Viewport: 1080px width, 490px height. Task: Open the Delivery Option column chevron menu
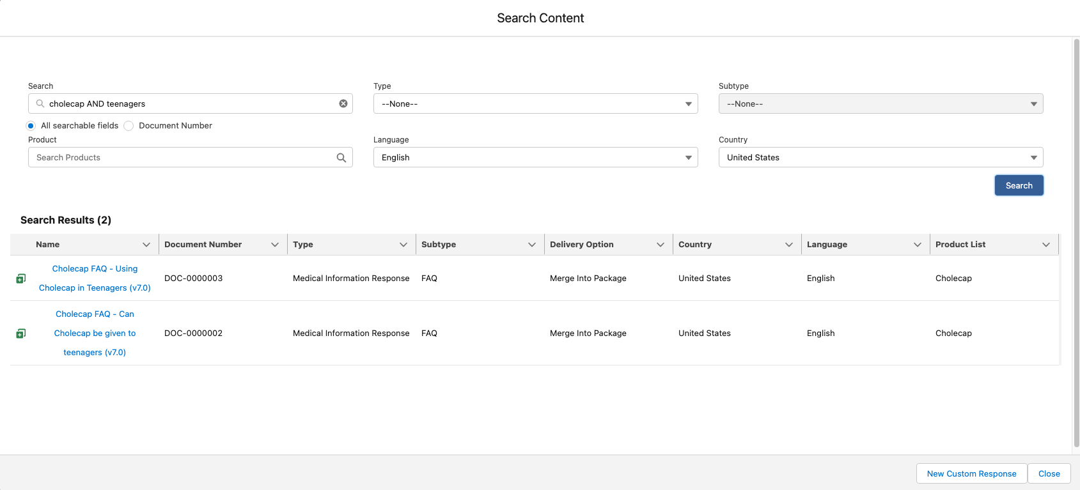pos(661,245)
